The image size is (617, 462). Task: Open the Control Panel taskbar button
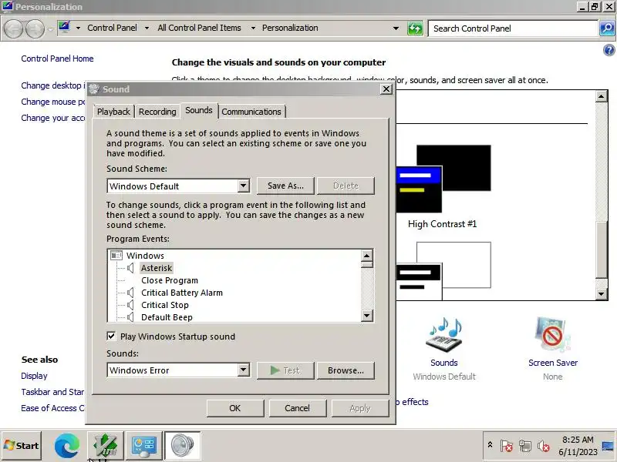(144, 446)
